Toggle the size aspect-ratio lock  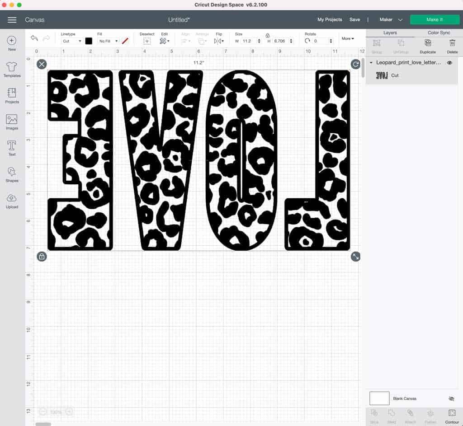pyautogui.click(x=268, y=35)
